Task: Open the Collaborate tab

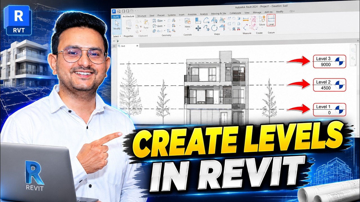Action: click(235, 13)
